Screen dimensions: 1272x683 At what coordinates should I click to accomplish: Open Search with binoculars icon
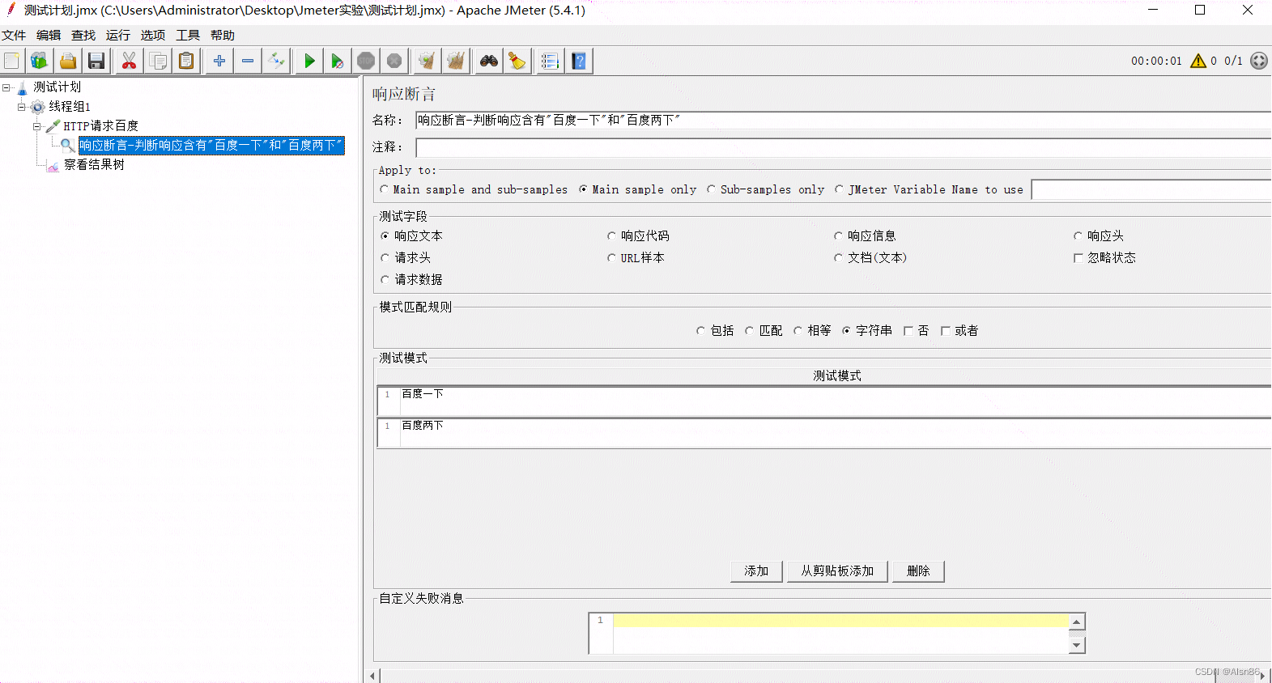pos(489,61)
